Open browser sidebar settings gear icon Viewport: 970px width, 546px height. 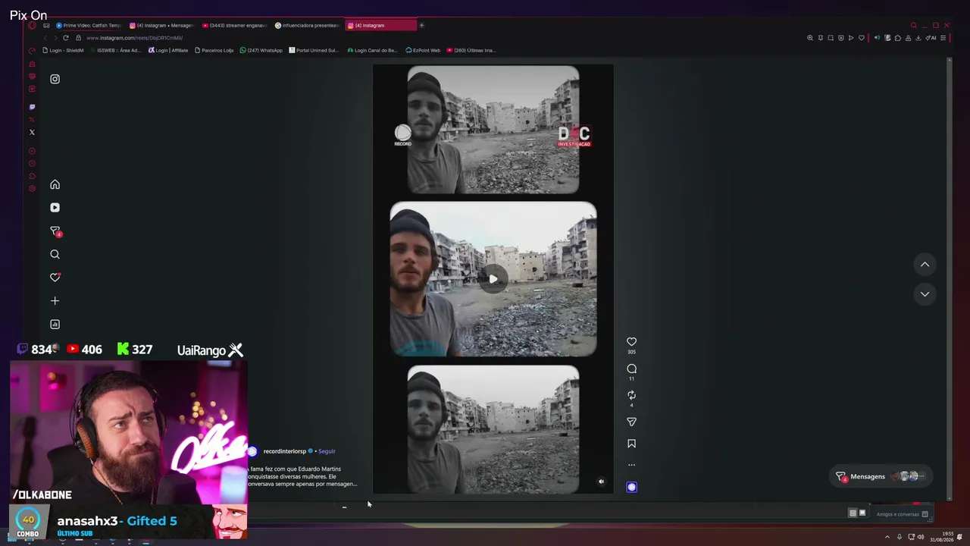pyautogui.click(x=32, y=188)
